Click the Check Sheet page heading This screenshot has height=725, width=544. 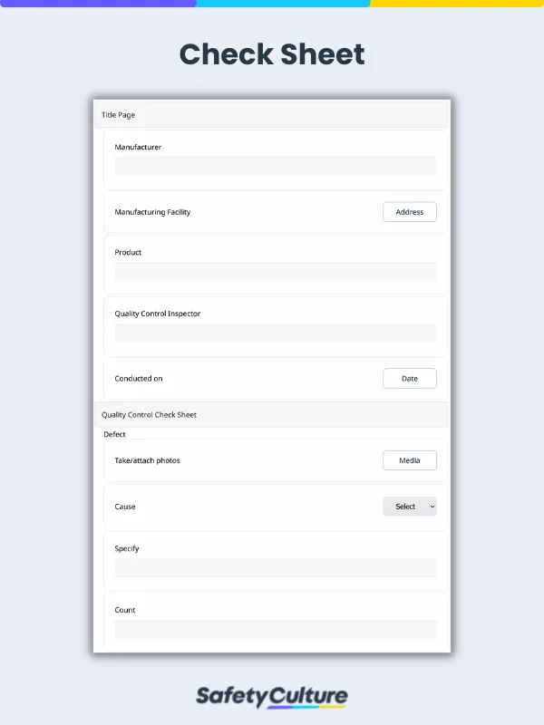point(272,54)
